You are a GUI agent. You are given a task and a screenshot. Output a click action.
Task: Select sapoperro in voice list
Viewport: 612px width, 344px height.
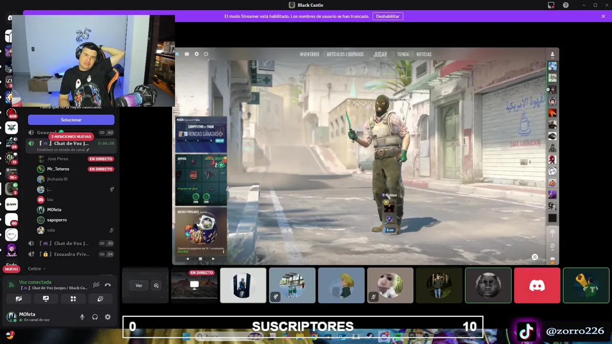76,220
